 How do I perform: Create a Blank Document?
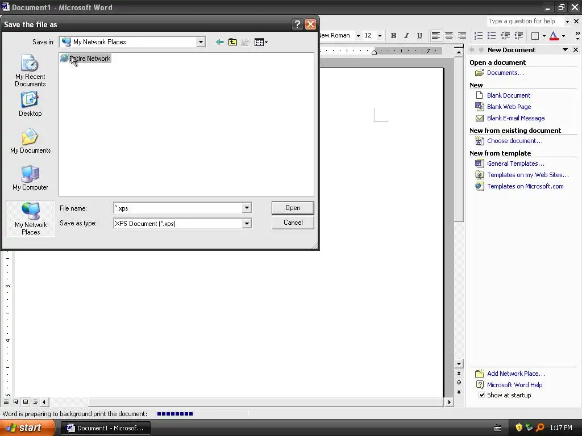[509, 95]
